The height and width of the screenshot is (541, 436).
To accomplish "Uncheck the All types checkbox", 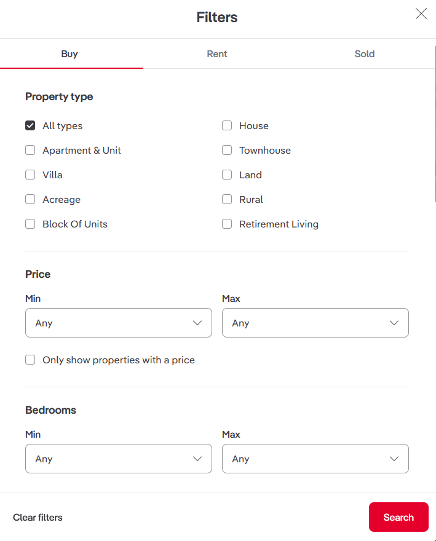I will coord(30,125).
